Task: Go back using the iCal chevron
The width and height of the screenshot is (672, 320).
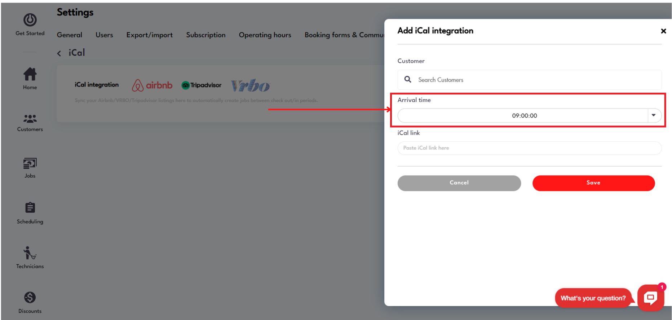Action: 59,53
